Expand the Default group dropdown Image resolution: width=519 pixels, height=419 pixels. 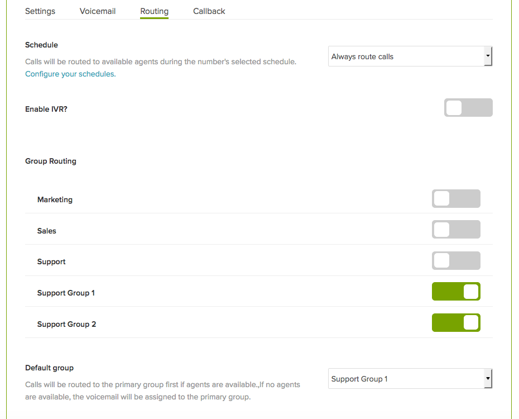coord(410,379)
